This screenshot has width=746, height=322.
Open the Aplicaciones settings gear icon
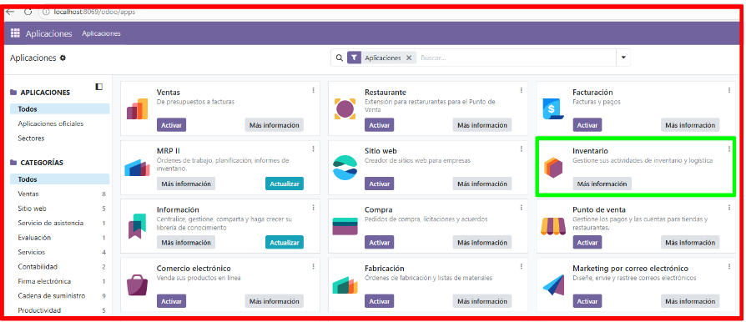coord(63,58)
